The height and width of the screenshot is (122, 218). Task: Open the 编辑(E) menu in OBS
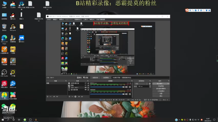click(x=55, y=20)
